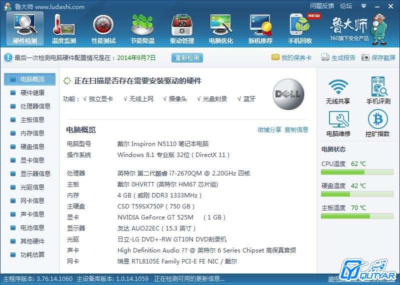400x285 pixels.
Task: Open the title bar dropdown menu arrow
Action: (x=364, y=6)
